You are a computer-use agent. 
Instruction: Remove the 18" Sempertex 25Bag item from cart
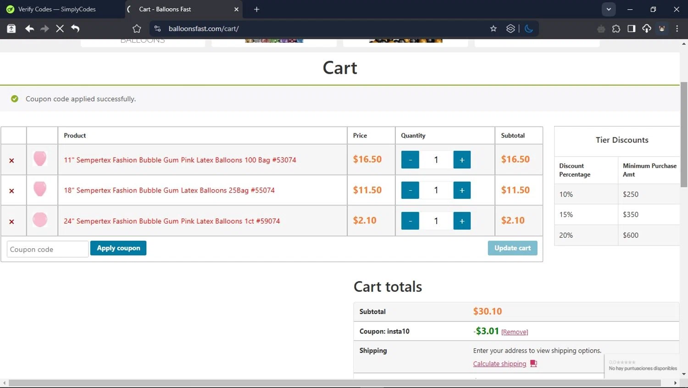point(11,191)
